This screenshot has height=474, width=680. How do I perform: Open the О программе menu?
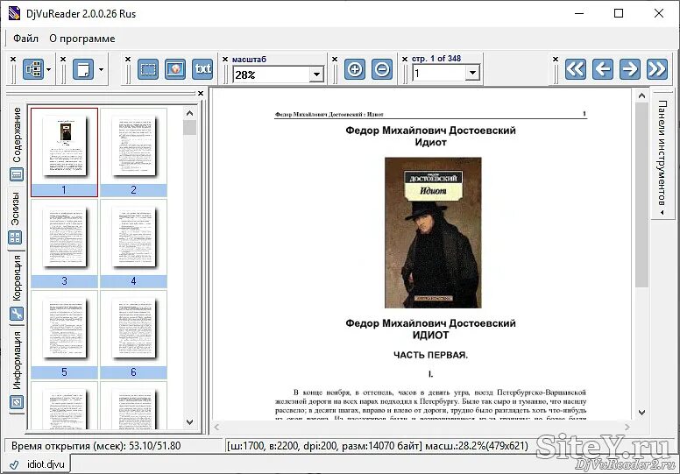[x=82, y=39]
